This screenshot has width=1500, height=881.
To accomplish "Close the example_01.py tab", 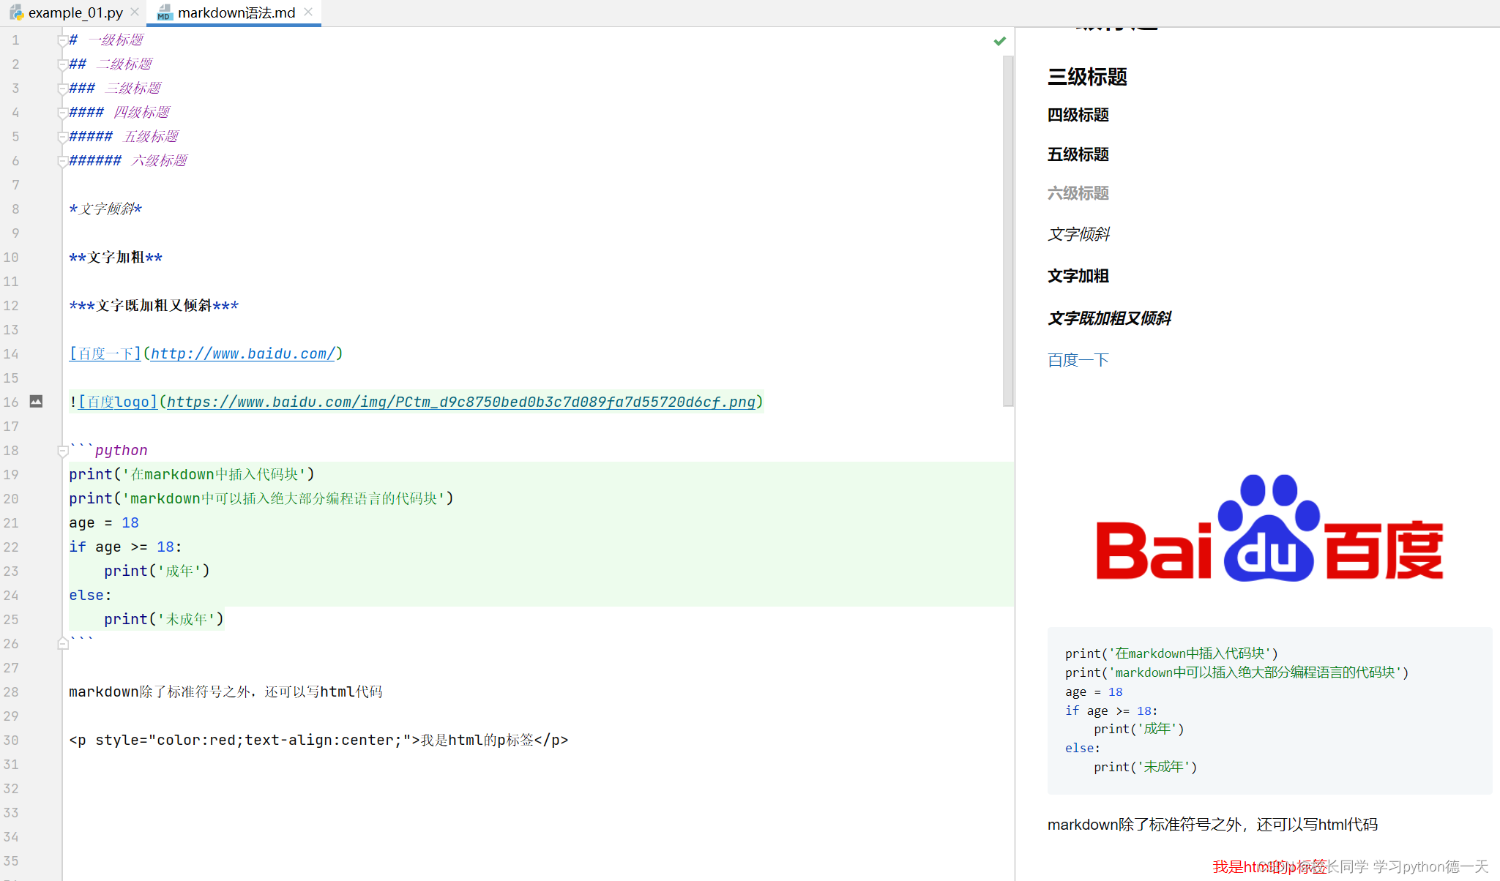I will tap(135, 12).
